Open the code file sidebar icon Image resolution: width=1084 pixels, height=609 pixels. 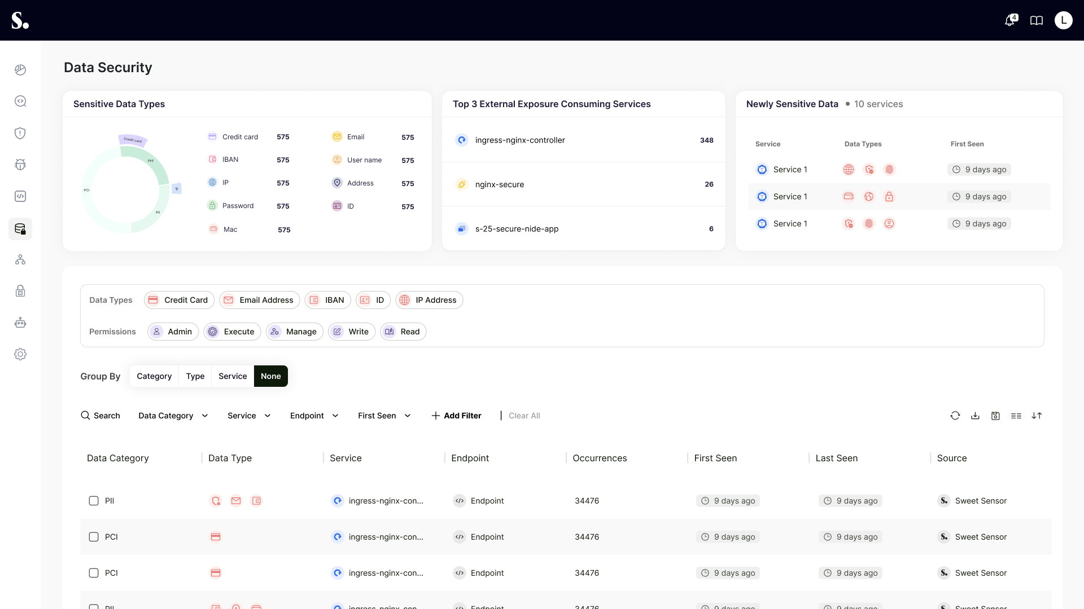[20, 196]
